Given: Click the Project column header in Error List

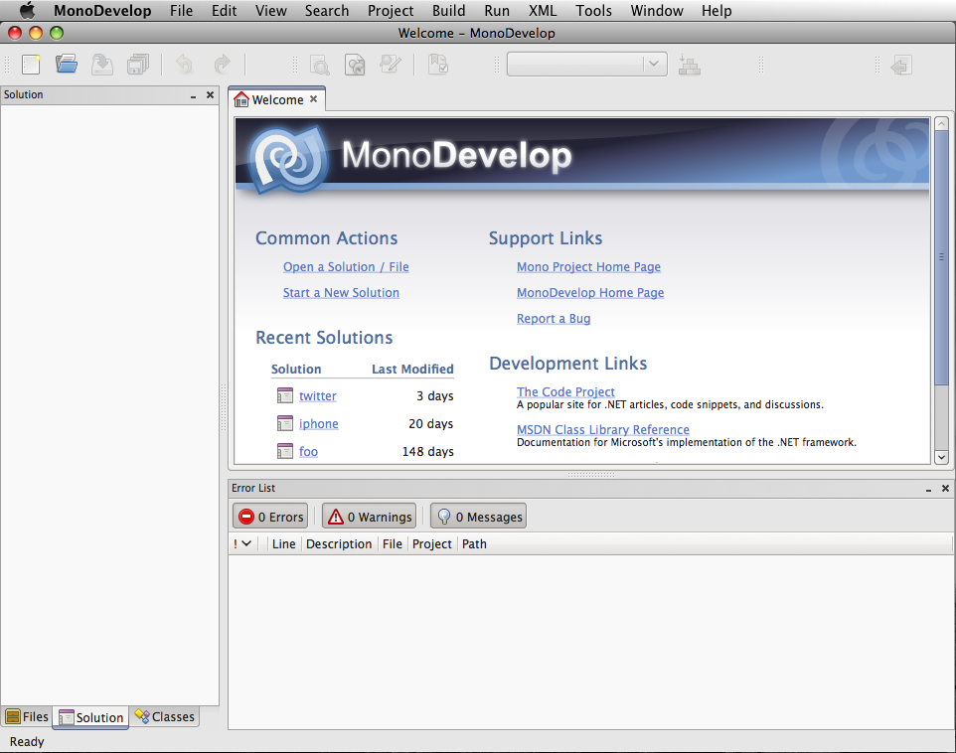Looking at the screenshot, I should click(431, 543).
